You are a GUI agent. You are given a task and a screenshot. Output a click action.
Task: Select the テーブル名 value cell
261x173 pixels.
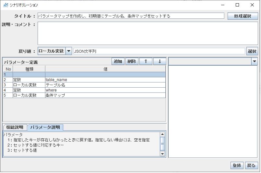105,85
